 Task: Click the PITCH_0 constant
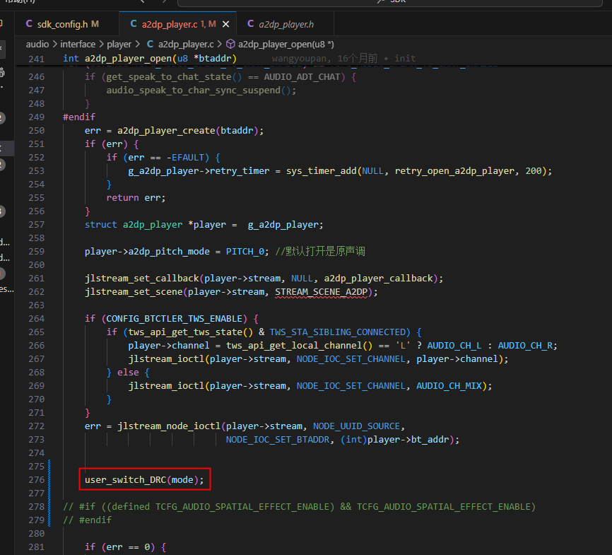coord(245,252)
